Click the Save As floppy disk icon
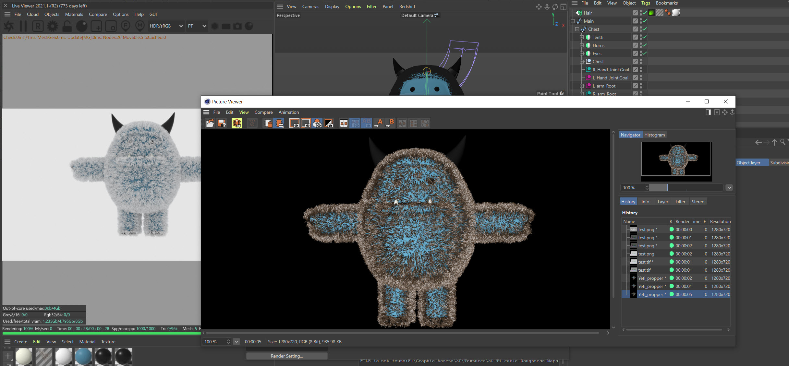789x366 pixels. point(222,123)
